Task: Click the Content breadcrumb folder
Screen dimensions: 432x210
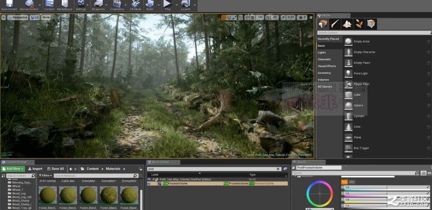Action: coord(92,169)
